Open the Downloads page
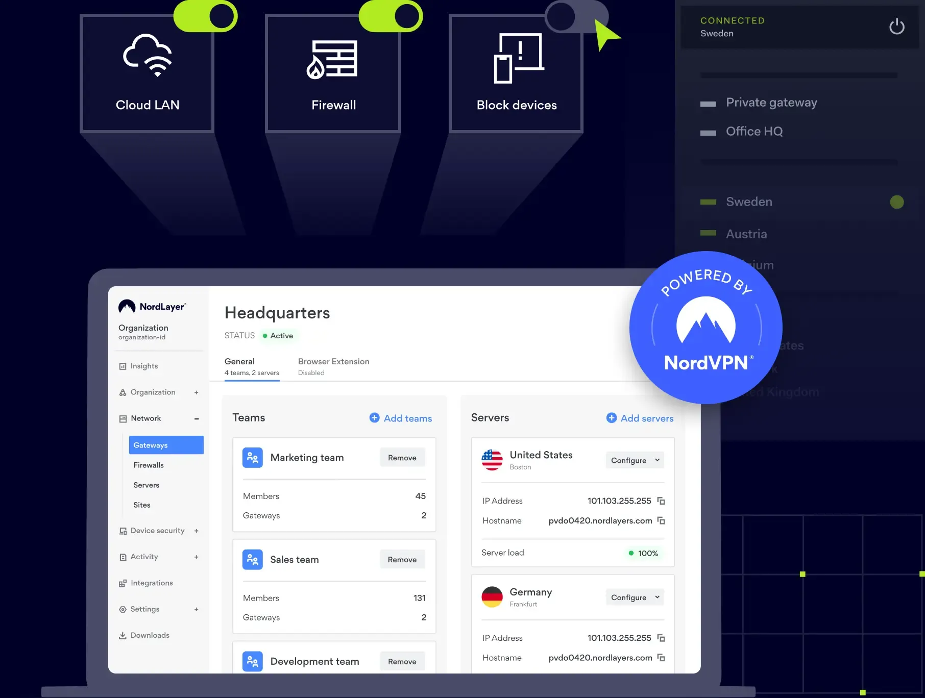Viewport: 925px width, 698px height. click(x=150, y=635)
